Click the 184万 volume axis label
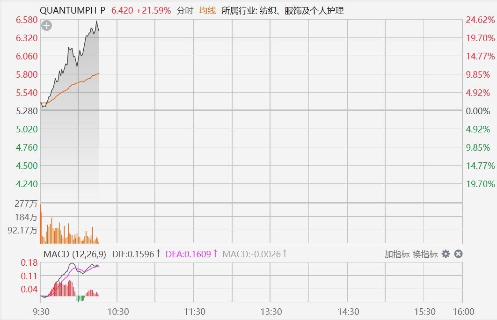The width and height of the screenshot is (497, 320). coord(26,217)
